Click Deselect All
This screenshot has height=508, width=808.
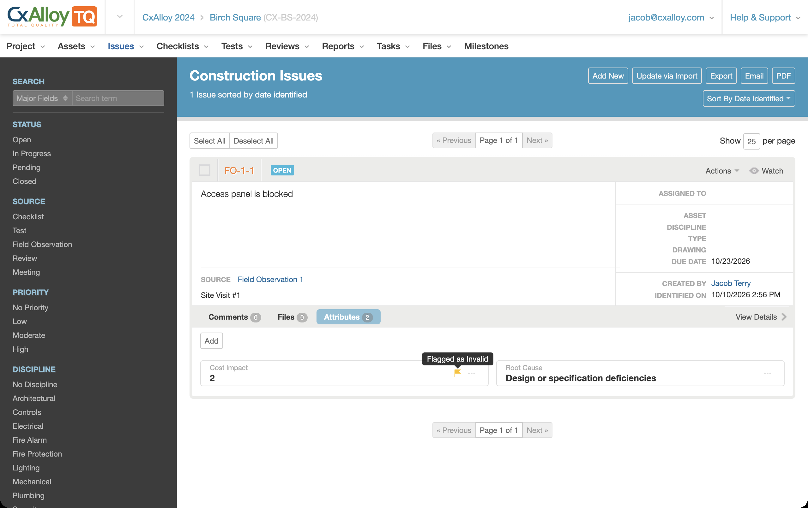click(253, 141)
